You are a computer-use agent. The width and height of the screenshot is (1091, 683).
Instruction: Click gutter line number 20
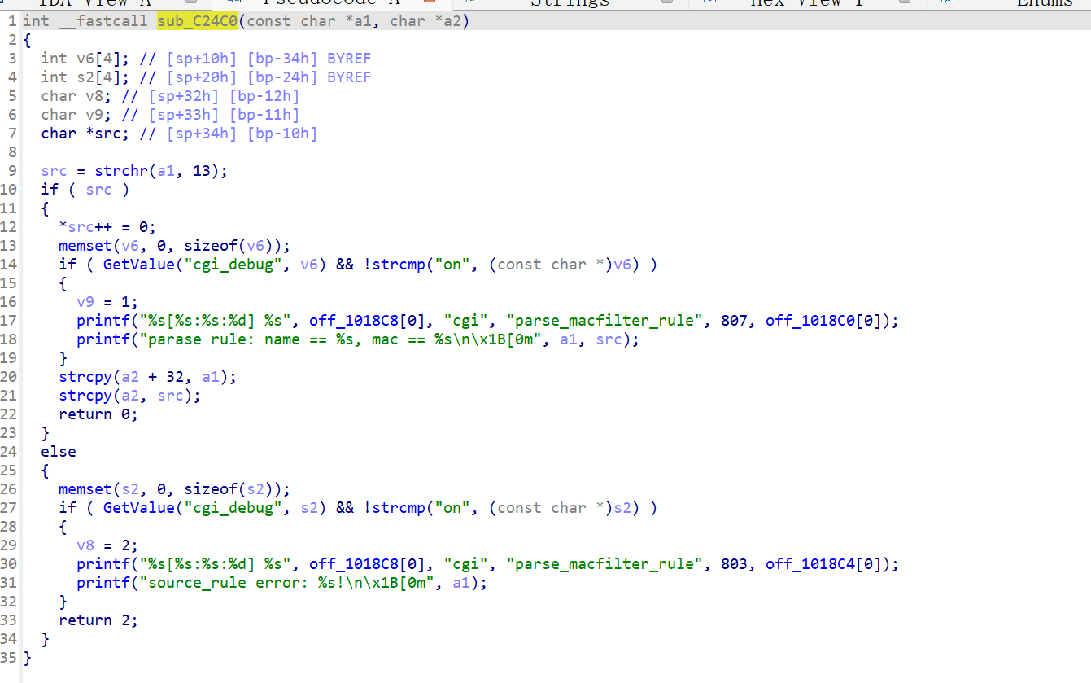8,377
